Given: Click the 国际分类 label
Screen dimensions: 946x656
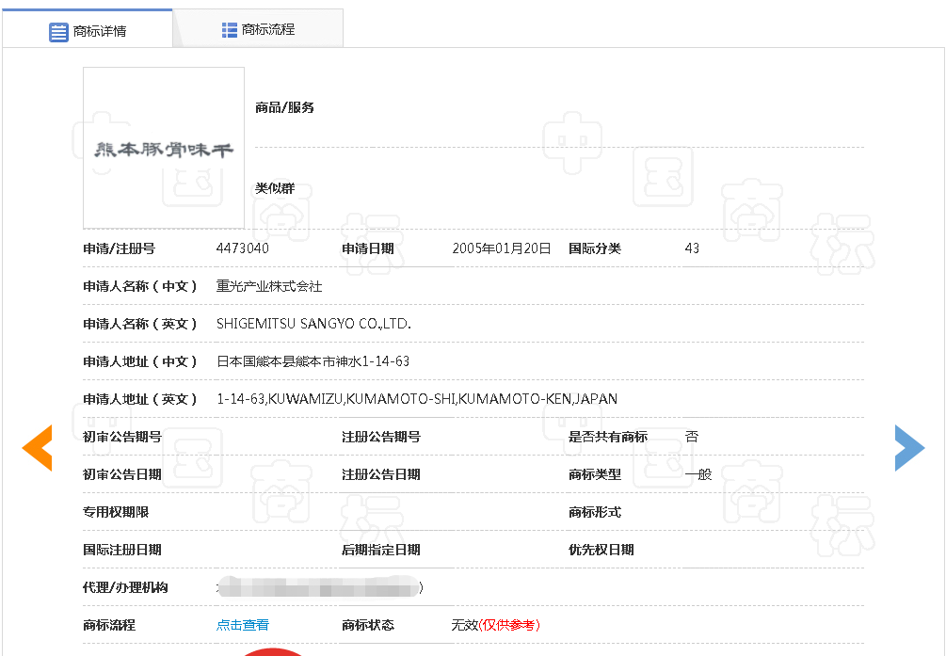Looking at the screenshot, I should point(594,248).
